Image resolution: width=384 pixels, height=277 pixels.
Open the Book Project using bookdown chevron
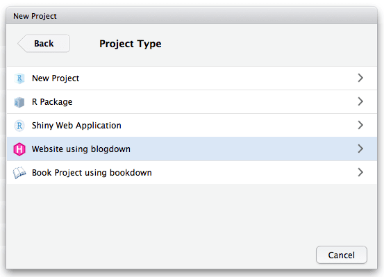(360, 172)
